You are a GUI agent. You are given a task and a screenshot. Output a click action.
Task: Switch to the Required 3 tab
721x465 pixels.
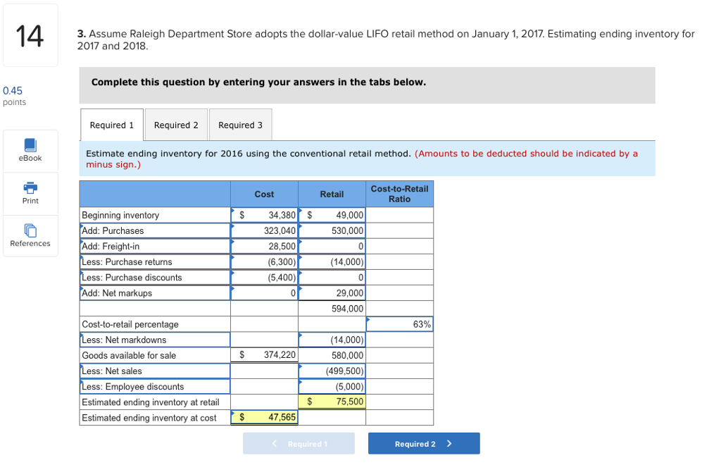[x=240, y=125]
